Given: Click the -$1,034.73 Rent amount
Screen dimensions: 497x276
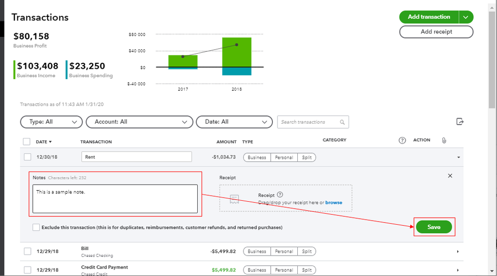Looking at the screenshot, I should point(224,157).
